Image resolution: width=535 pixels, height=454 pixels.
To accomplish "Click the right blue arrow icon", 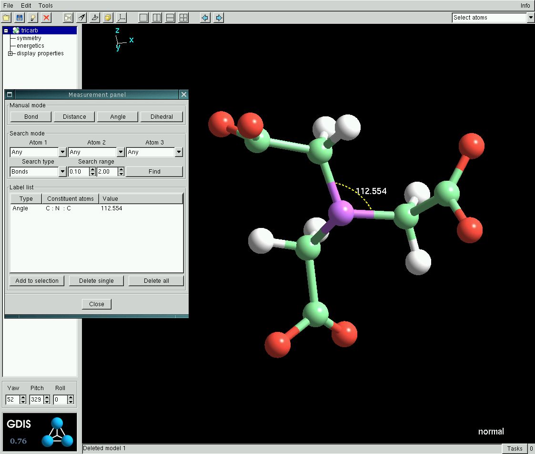I will pyautogui.click(x=219, y=18).
